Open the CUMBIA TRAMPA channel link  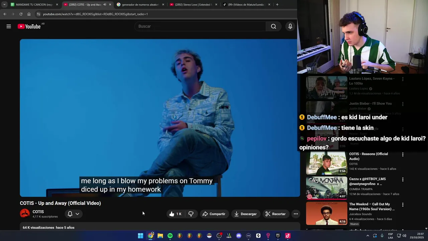[x=361, y=189]
